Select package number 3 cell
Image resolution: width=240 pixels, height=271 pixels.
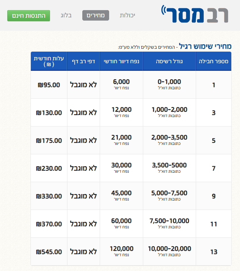coord(214,113)
